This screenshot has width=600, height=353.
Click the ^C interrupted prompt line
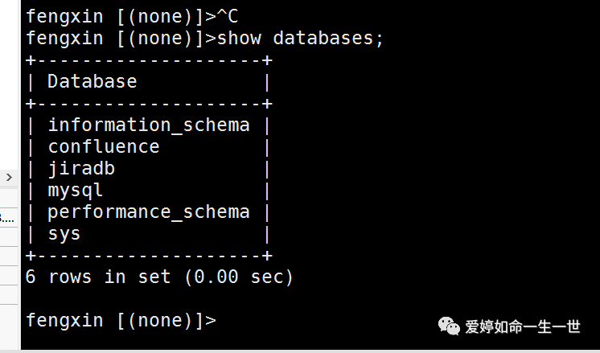point(132,16)
